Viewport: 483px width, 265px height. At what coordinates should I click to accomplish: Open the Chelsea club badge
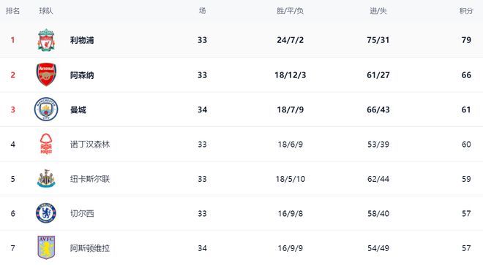point(46,213)
